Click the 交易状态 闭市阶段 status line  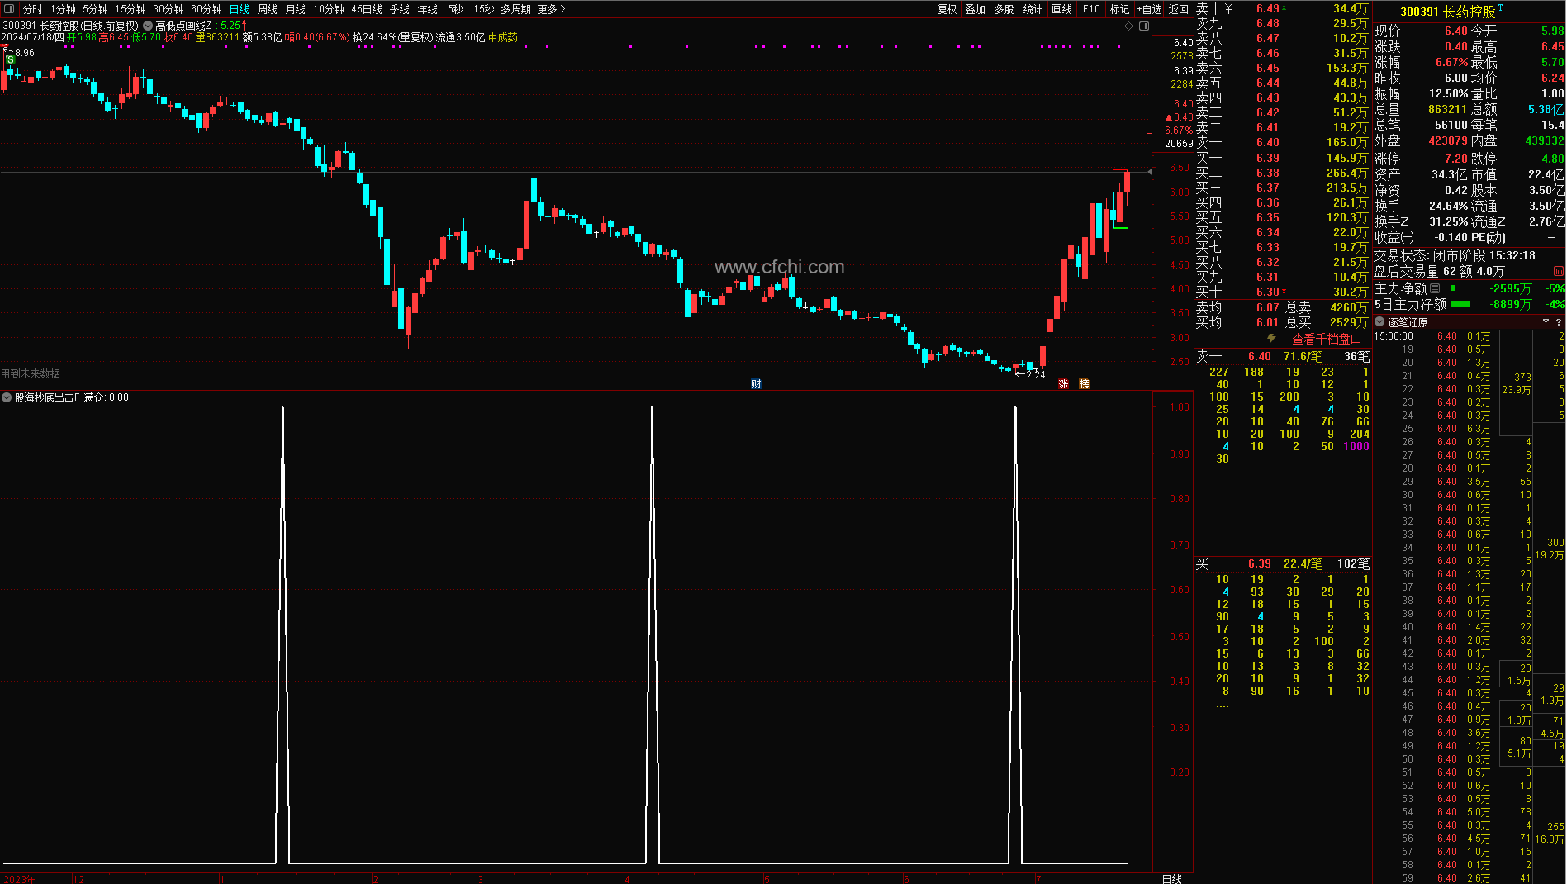(1455, 255)
